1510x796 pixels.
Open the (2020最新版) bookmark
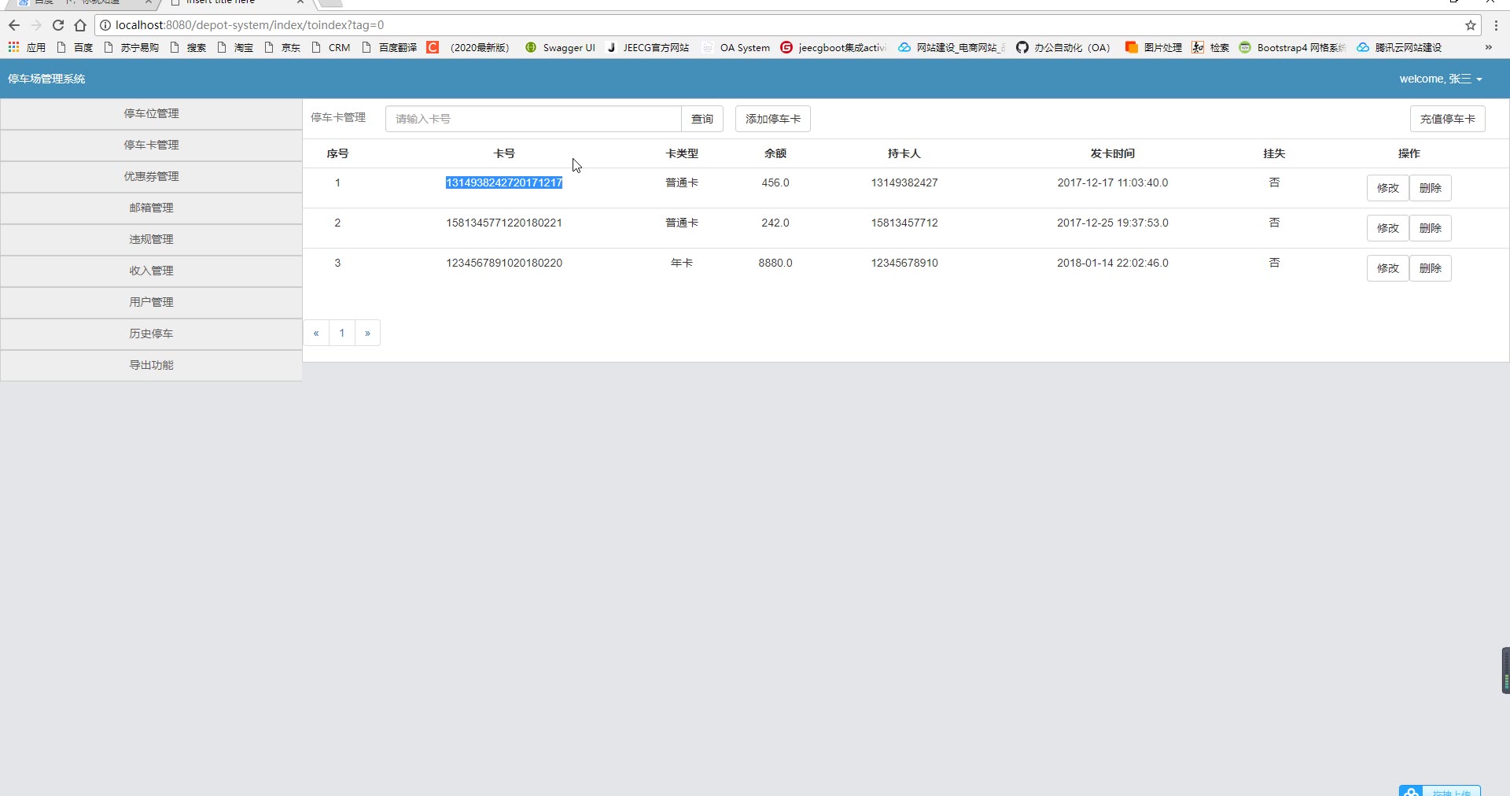(x=469, y=47)
